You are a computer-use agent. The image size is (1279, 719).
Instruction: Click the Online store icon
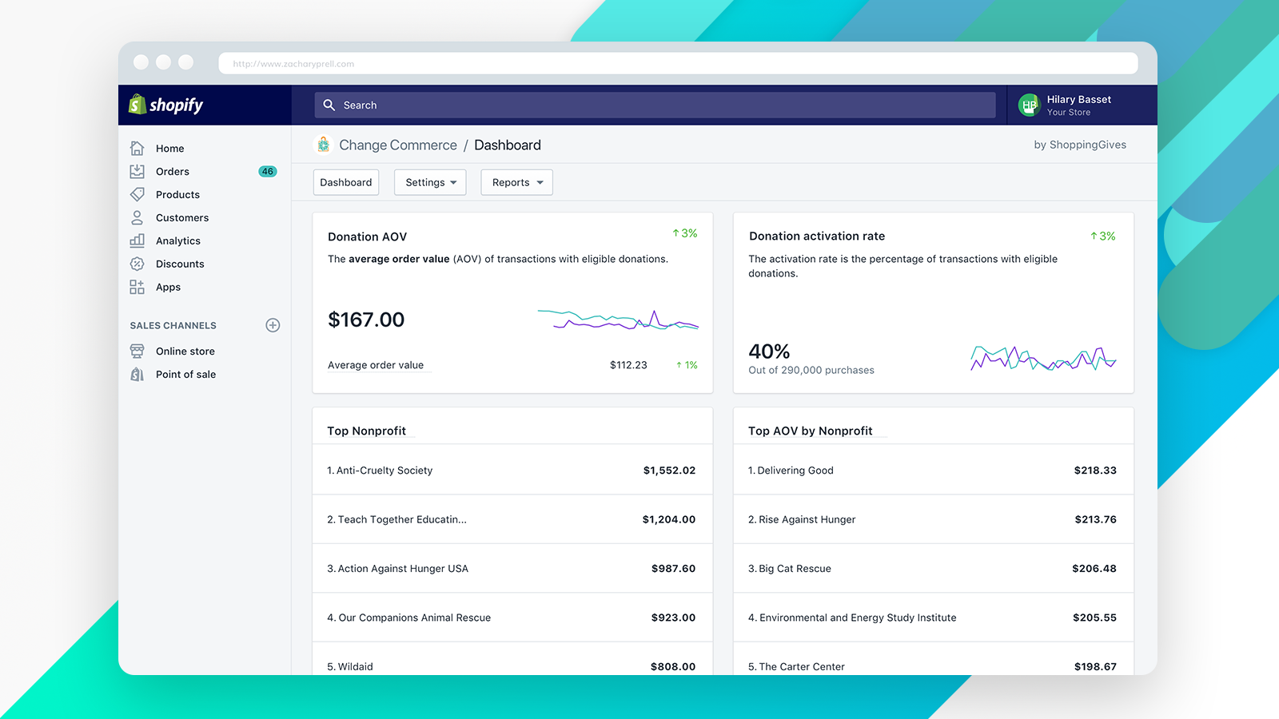pyautogui.click(x=137, y=352)
